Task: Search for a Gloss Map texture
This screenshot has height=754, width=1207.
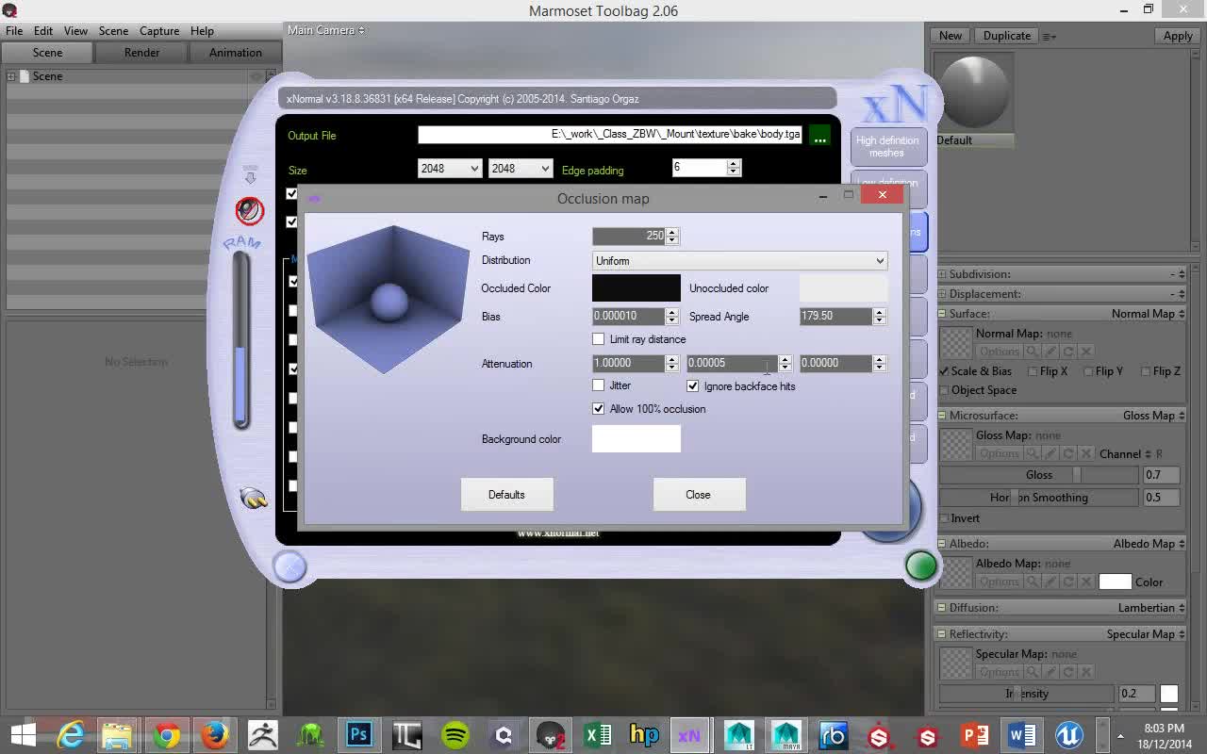Action: 1033,453
